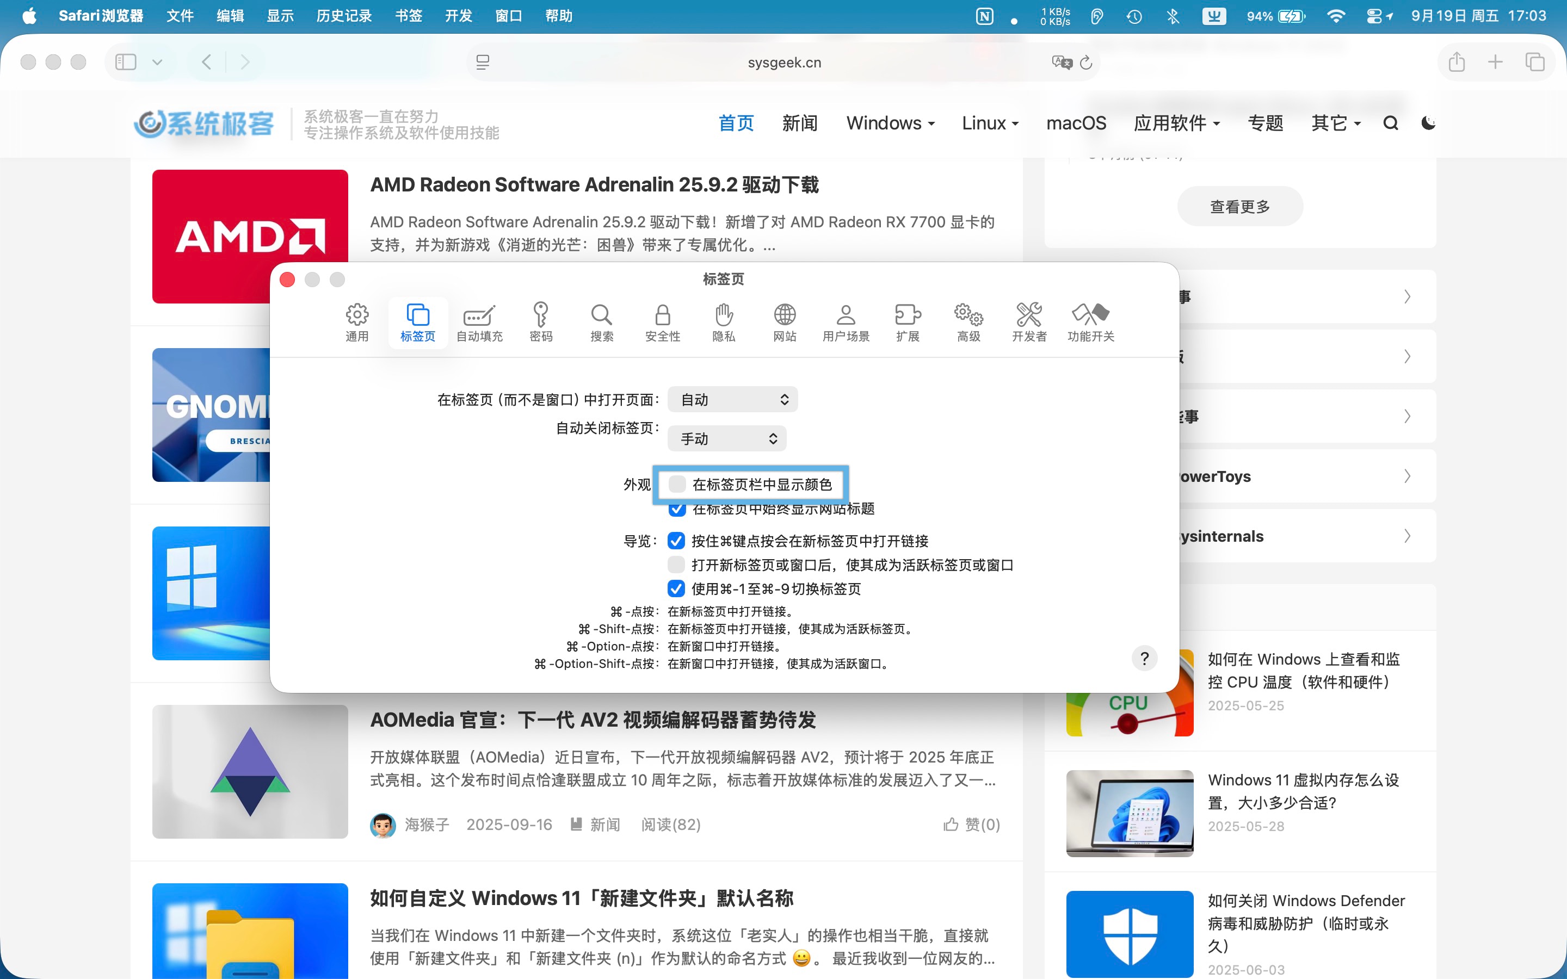
Task: Reload the page with the refresh icon
Action: click(1087, 62)
